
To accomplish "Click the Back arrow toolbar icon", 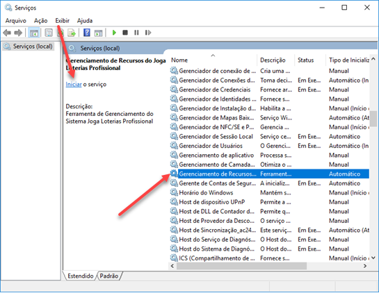I will (x=7, y=33).
